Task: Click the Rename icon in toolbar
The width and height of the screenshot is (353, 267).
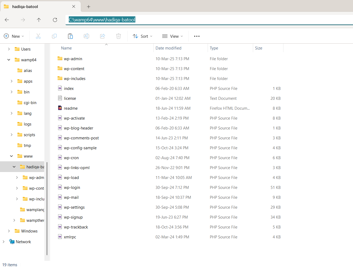Action: [x=86, y=36]
